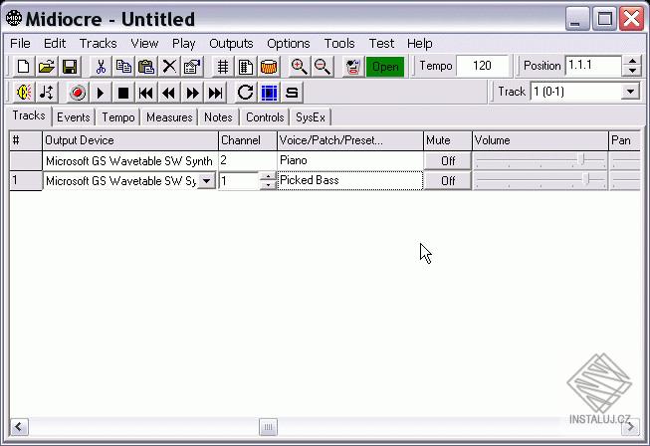The width and height of the screenshot is (650, 446).
Task: Switch to the Measures tab
Action: pyautogui.click(x=169, y=117)
